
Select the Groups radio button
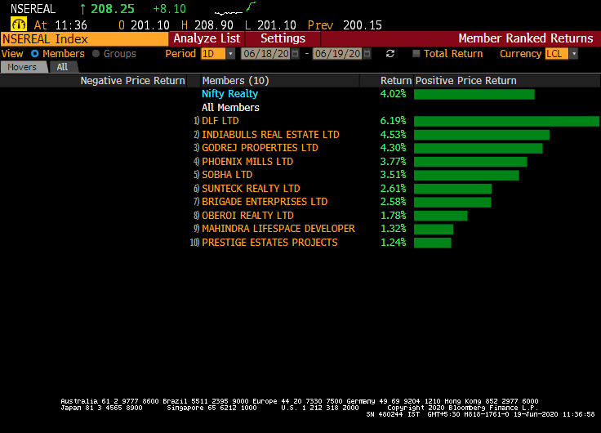[96, 54]
